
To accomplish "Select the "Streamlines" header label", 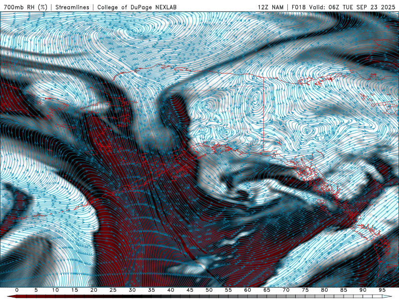I will 72,7.
